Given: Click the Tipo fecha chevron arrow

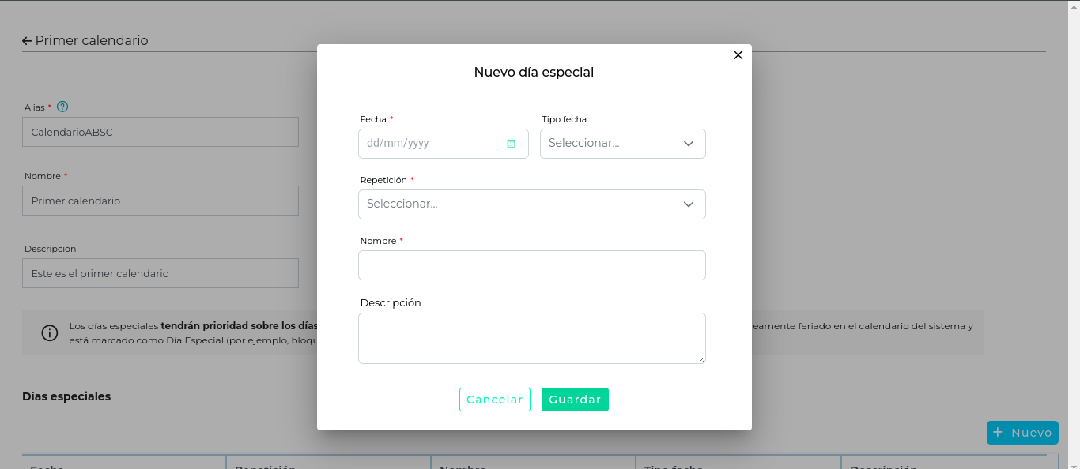Looking at the screenshot, I should 689,144.
